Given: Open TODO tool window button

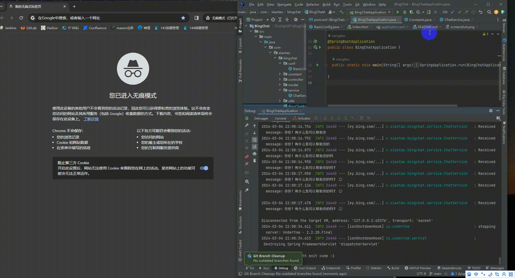Looking at the screenshot, I should click(474, 268).
